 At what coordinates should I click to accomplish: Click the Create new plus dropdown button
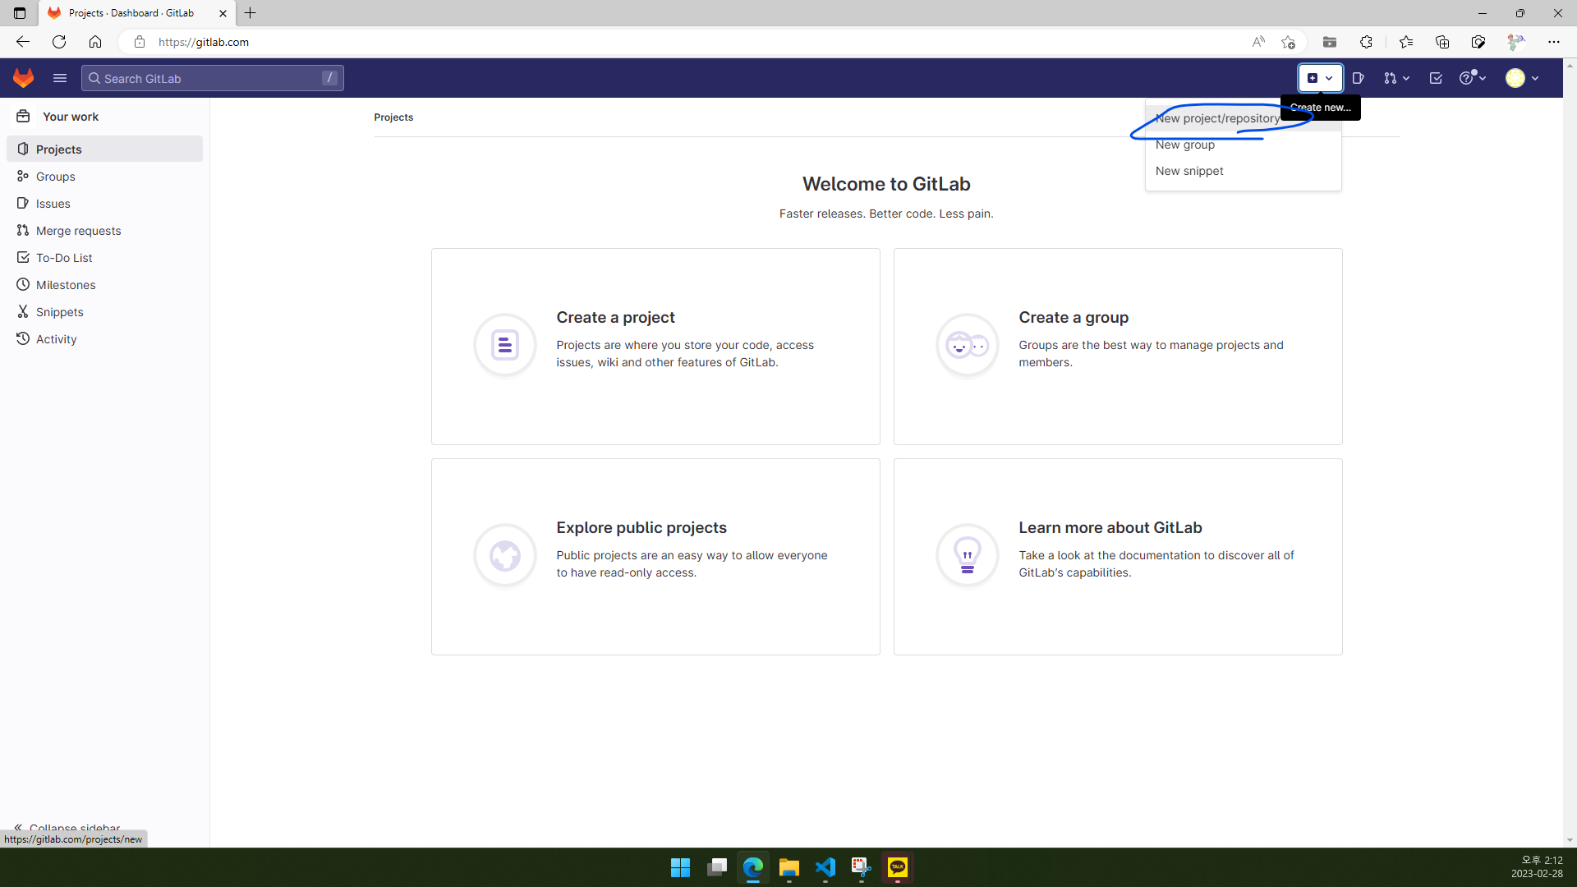point(1320,78)
